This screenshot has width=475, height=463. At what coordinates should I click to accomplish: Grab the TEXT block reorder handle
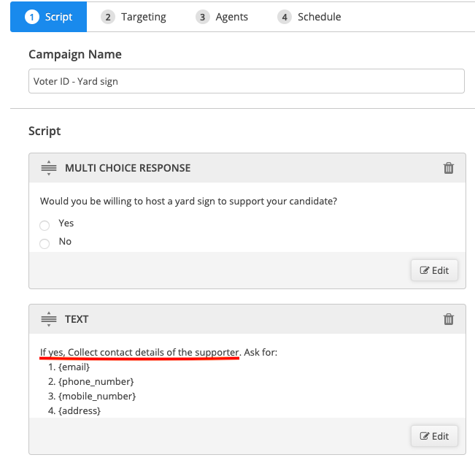click(49, 319)
